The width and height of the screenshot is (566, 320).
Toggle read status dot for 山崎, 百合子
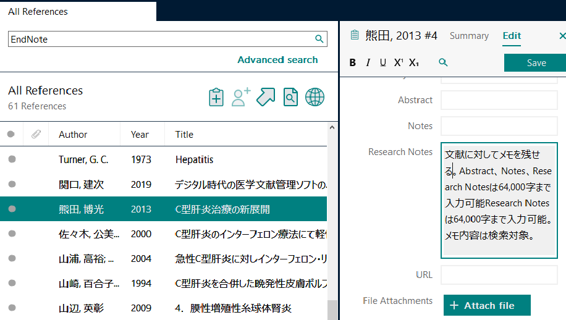point(12,283)
